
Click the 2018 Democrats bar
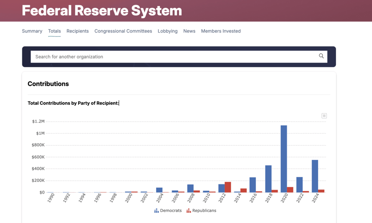click(x=268, y=179)
